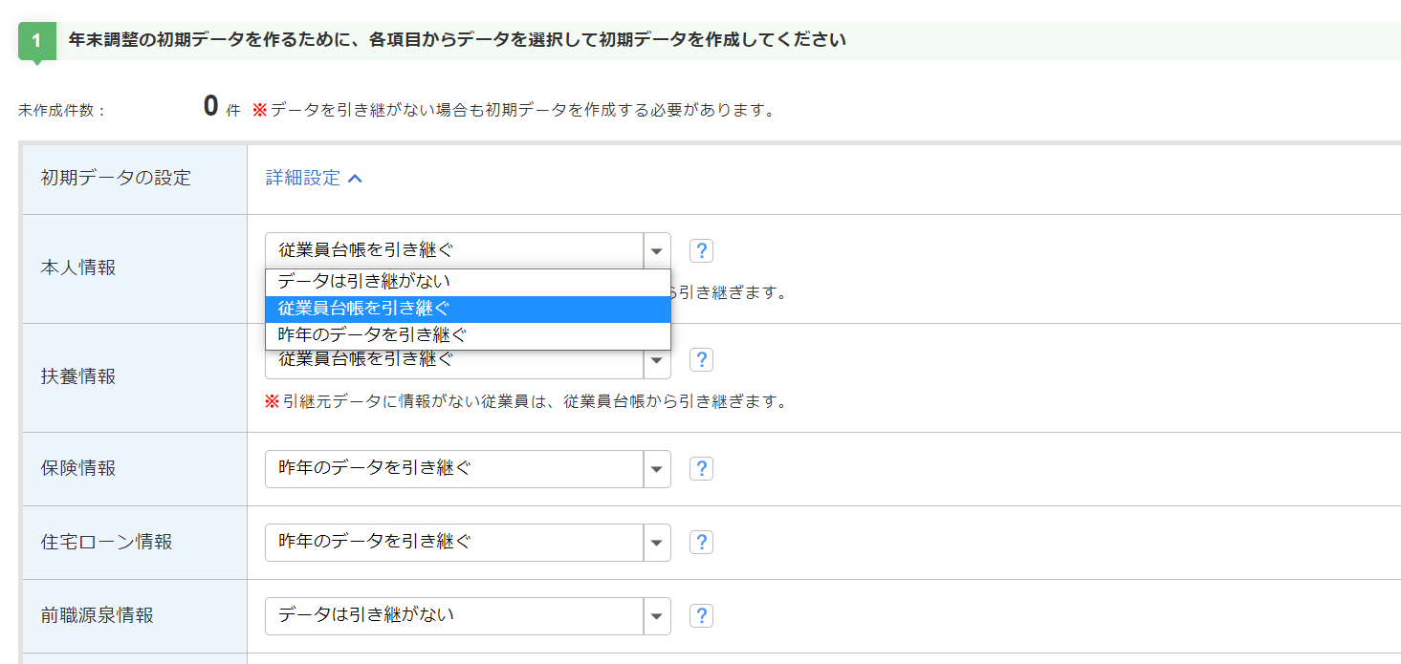Viewport: 1401px width, 664px height.
Task: Click the 詳細設定 link text
Action: pyautogui.click(x=303, y=179)
